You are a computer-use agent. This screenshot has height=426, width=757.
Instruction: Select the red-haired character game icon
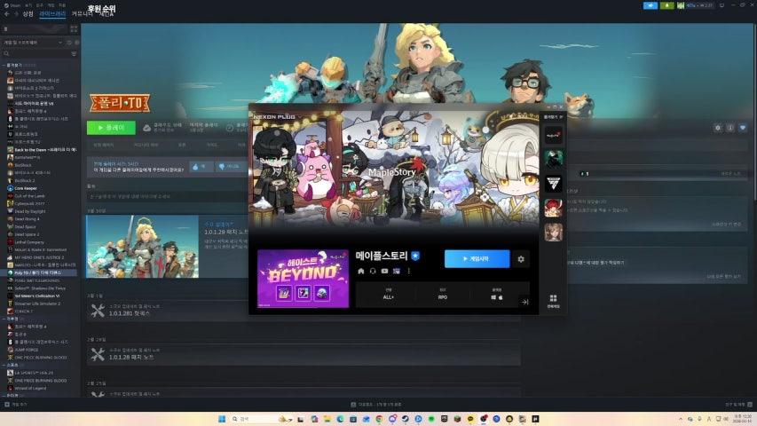tap(553, 208)
